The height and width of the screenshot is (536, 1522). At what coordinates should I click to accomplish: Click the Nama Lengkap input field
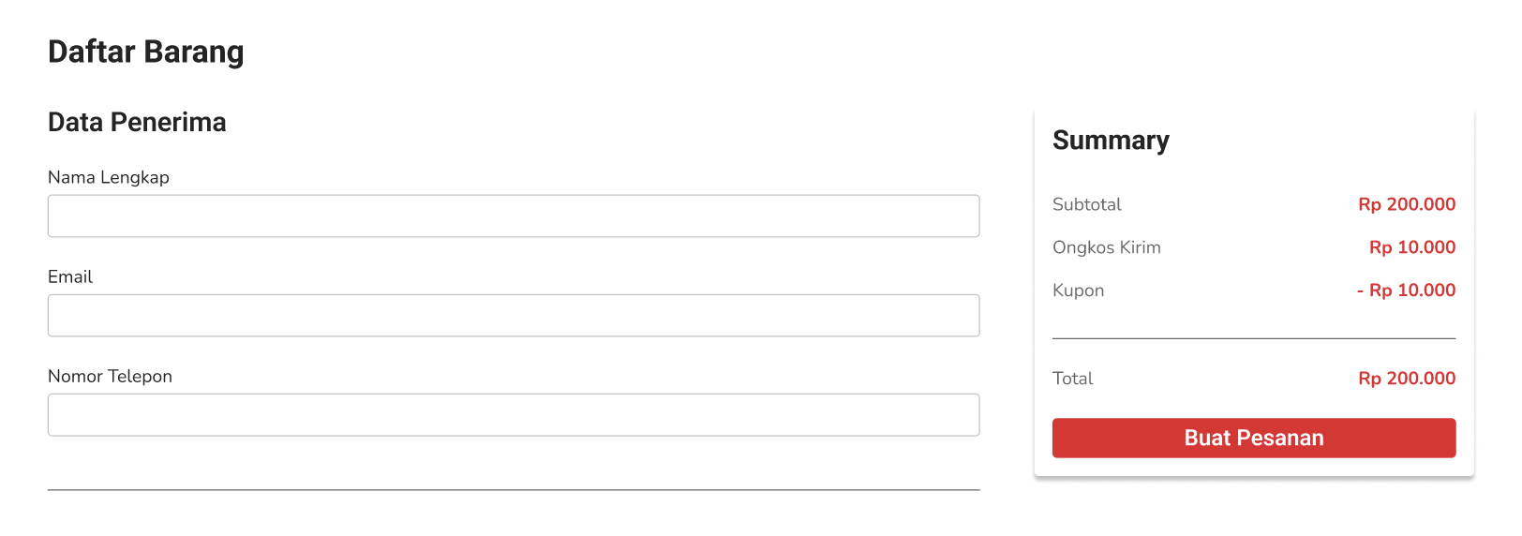[514, 216]
